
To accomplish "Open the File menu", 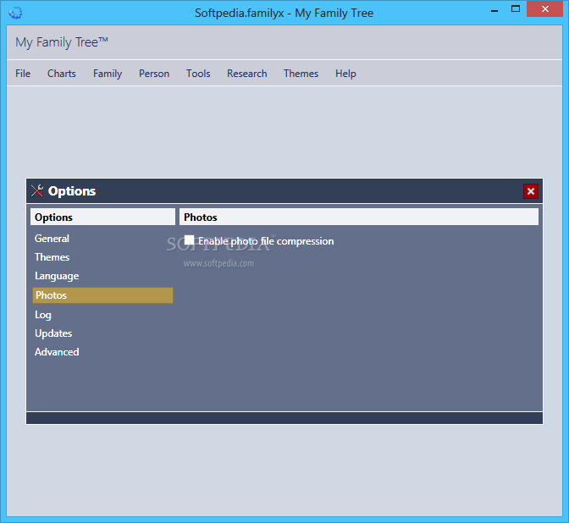I will pyautogui.click(x=23, y=74).
